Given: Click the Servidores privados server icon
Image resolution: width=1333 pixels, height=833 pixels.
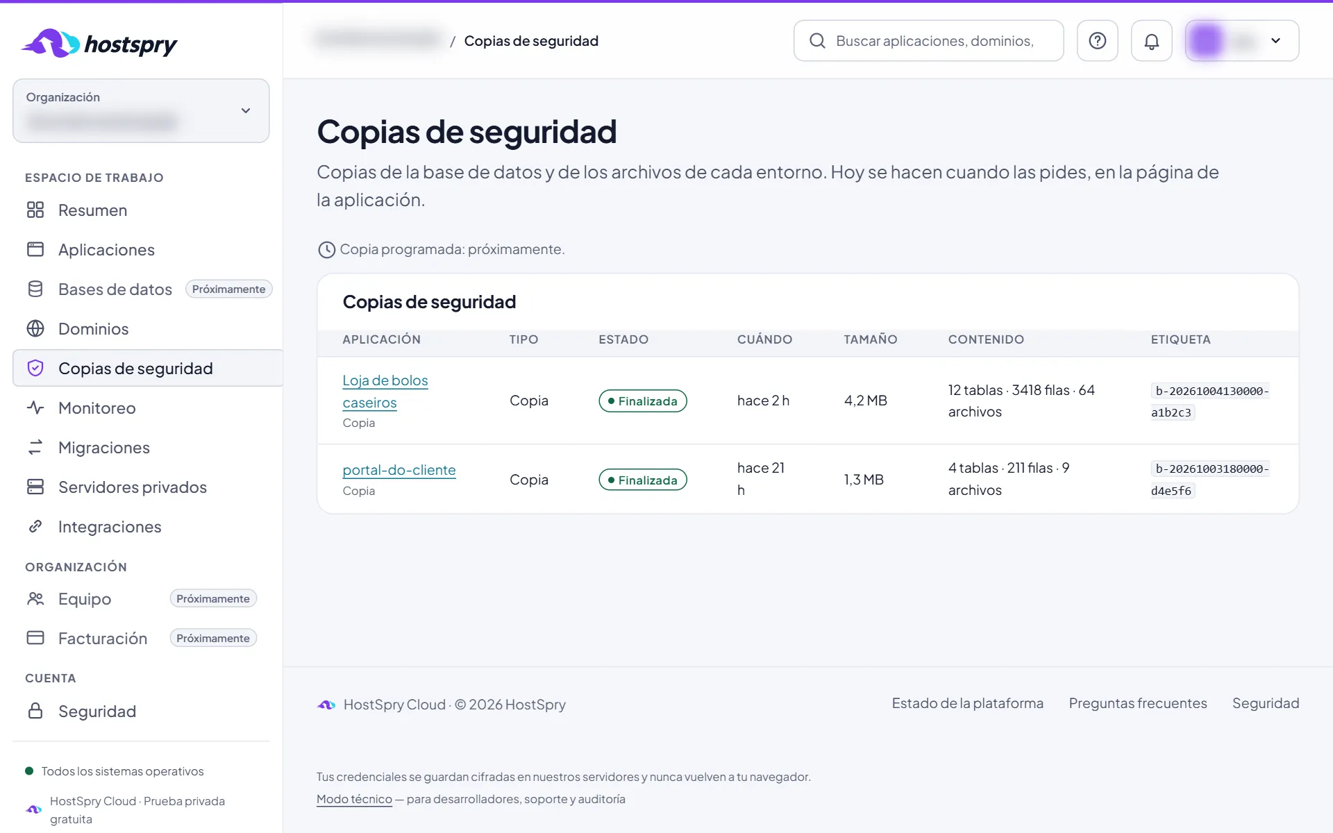Looking at the screenshot, I should tap(35, 487).
